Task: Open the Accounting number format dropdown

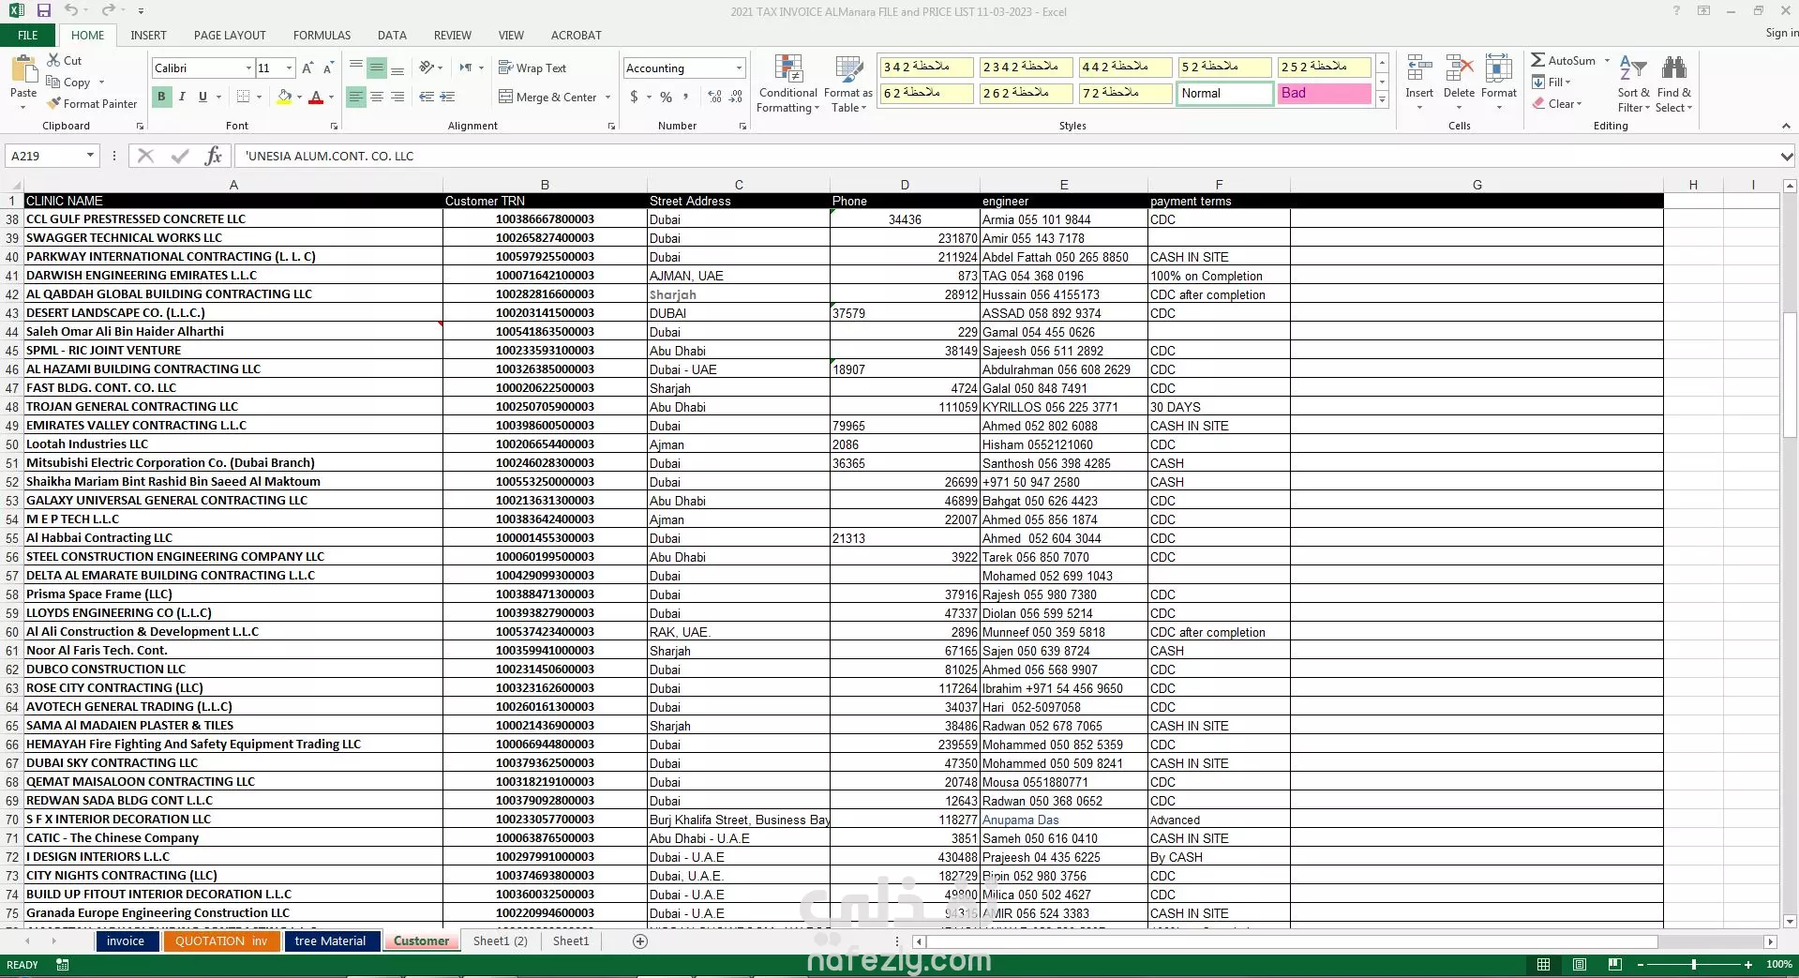Action: coord(739,68)
